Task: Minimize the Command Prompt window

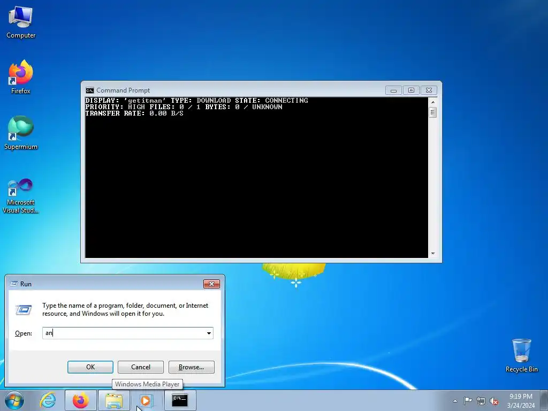Action: (x=393, y=90)
